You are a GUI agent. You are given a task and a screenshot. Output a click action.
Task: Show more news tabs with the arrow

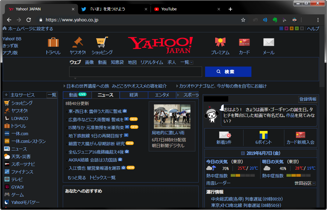click(178, 95)
